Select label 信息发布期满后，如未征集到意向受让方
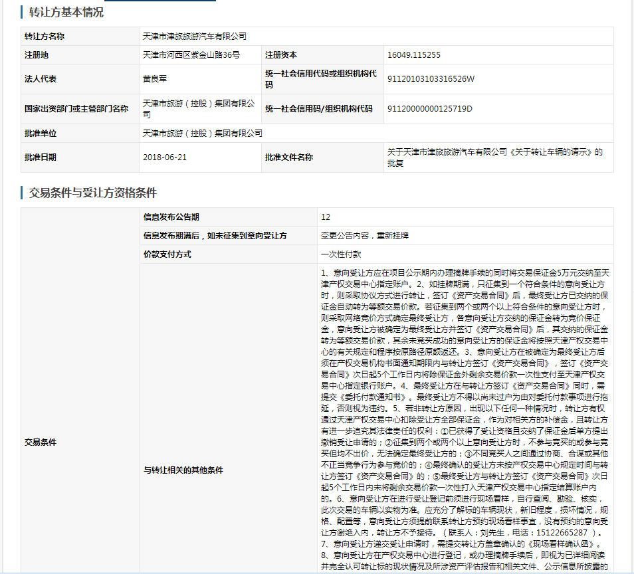Image resolution: width=634 pixels, height=574 pixels. pos(215,236)
